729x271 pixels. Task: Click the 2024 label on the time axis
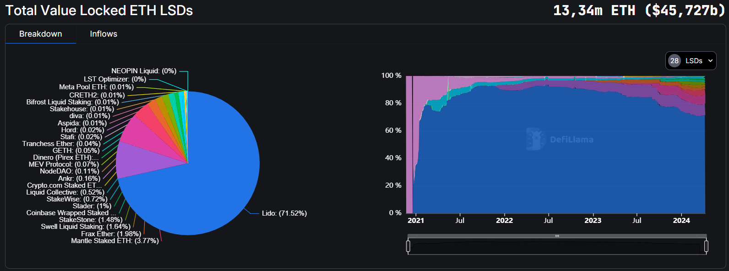(x=681, y=221)
